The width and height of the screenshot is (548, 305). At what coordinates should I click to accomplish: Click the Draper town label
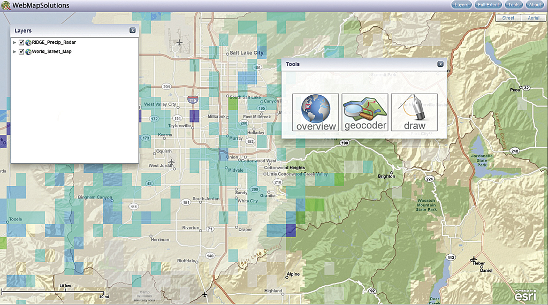[245, 230]
